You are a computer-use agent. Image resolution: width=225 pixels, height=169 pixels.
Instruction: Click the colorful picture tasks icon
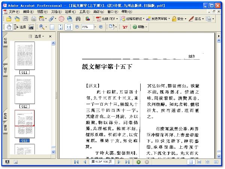[x=88, y=19]
